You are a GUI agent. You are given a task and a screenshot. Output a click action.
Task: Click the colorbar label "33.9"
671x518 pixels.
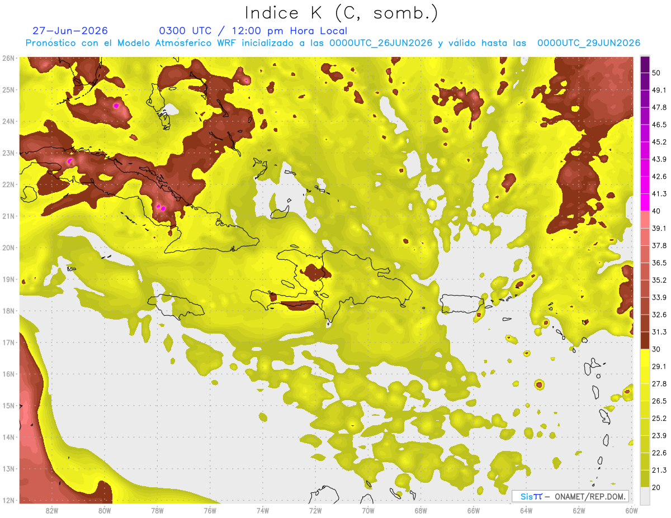(658, 297)
